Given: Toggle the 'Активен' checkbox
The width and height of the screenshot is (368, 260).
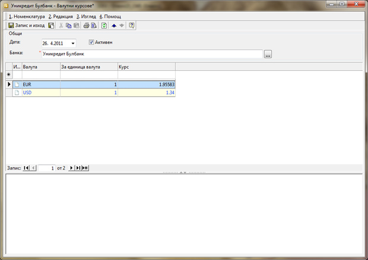Looking at the screenshot, I should click(x=91, y=42).
